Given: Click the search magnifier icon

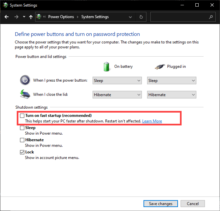Looking at the screenshot, I should pos(211,17).
